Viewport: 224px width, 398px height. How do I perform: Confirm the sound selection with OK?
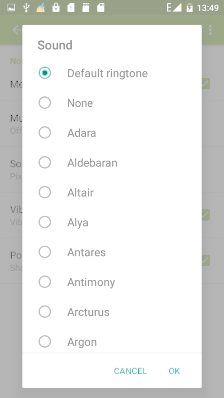click(174, 371)
